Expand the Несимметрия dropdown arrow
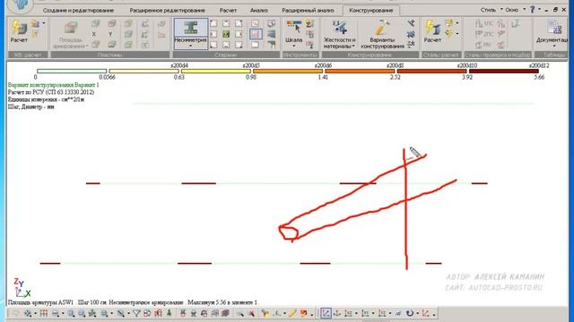The image size is (574, 322). (191, 46)
